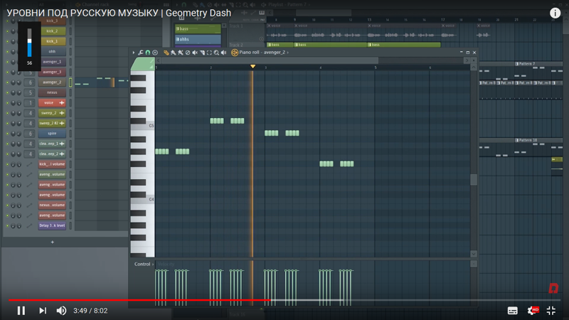
Task: Open the piano roll stamp tool
Action: pos(155,53)
